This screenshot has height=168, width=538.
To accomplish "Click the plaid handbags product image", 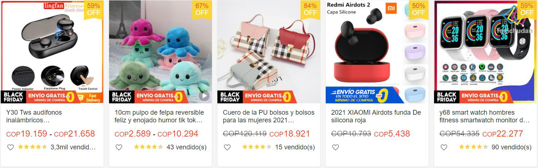I will [269, 52].
